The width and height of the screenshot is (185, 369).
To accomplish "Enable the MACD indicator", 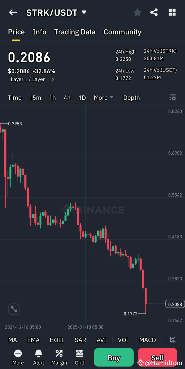I will (147, 340).
